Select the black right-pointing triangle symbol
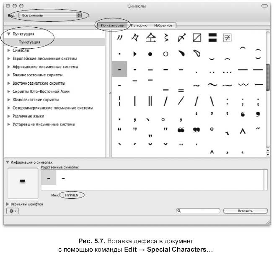 coord(135,54)
